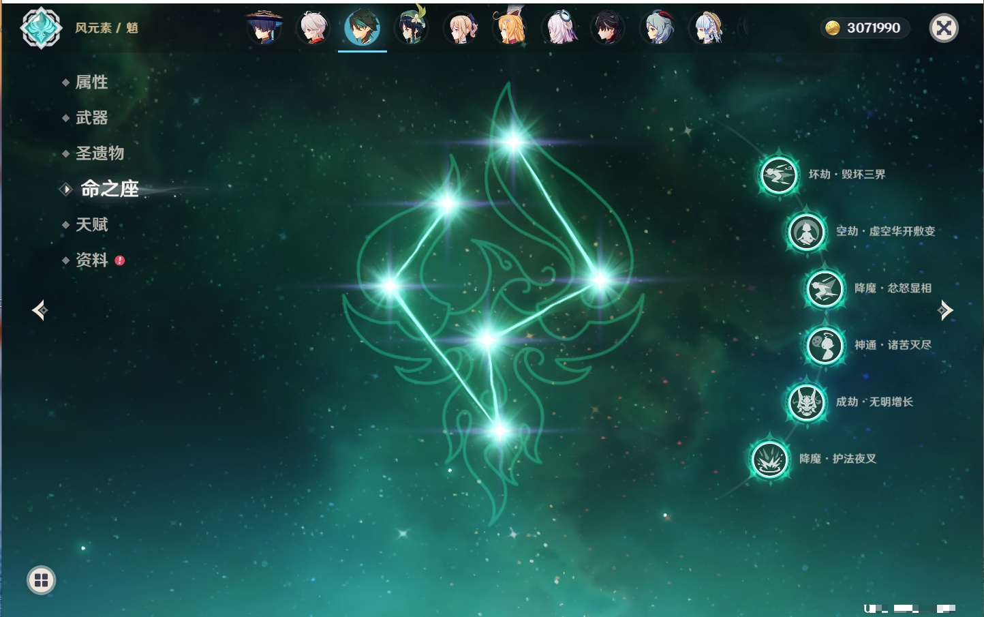Screen dimensions: 984x617
Task: Switch to the 武器 weapon tab
Action: (x=91, y=118)
